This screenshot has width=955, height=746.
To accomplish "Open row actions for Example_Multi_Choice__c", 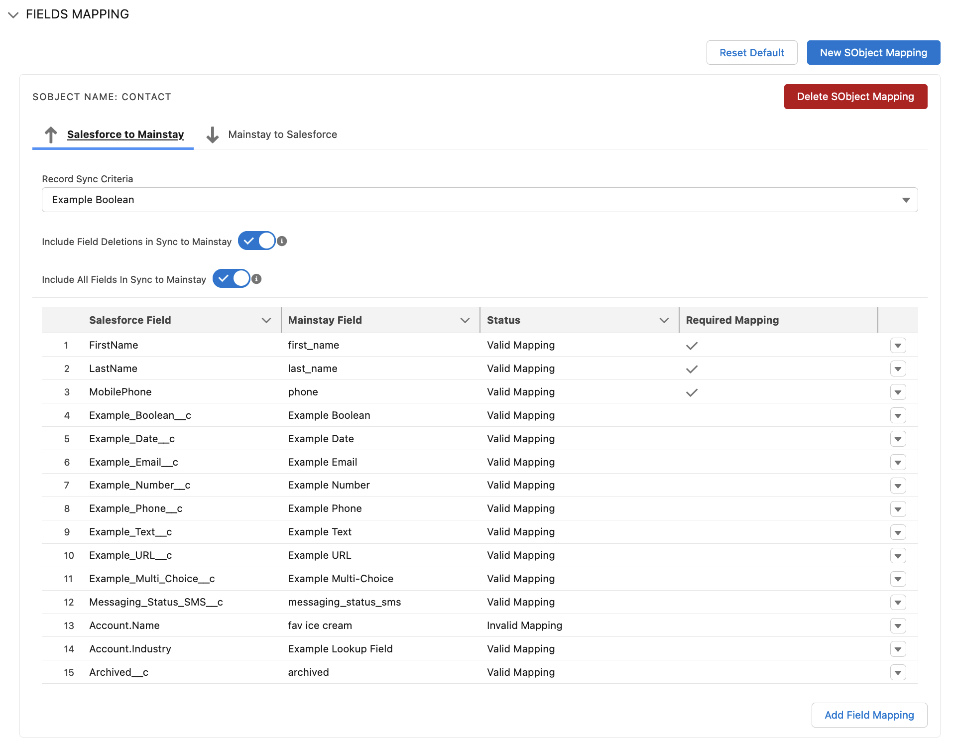I will [x=898, y=579].
